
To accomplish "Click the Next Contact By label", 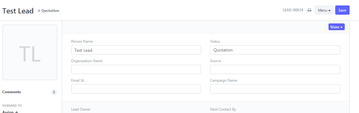I will (x=223, y=109).
